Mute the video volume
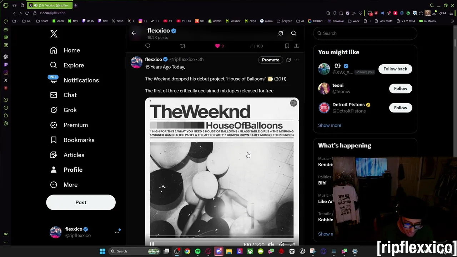The height and width of the screenshot is (257, 457). point(271,245)
